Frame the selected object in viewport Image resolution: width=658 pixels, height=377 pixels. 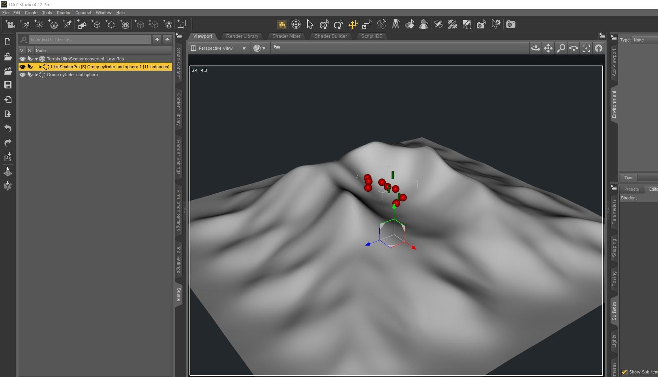point(586,48)
